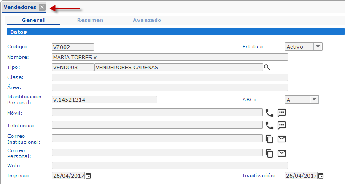Select the General tab
The height and width of the screenshot is (184, 345).
33,20
